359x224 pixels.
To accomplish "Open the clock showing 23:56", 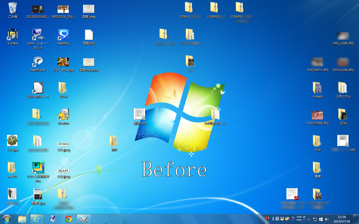I will point(342,219).
